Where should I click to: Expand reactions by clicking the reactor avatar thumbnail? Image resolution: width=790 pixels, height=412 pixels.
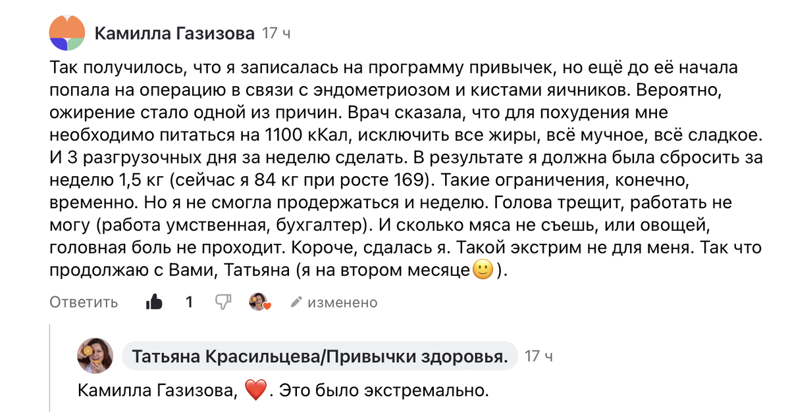pyautogui.click(x=257, y=302)
